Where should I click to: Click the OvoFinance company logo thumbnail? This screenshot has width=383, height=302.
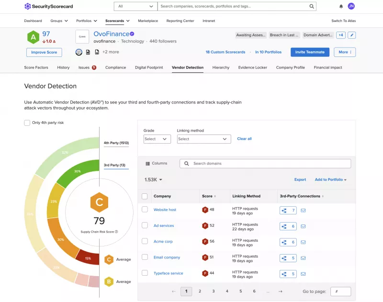(x=82, y=37)
